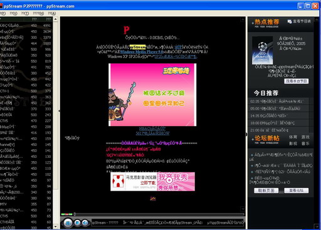Follow the Windows Media Player 9.0 link

click(141, 52)
